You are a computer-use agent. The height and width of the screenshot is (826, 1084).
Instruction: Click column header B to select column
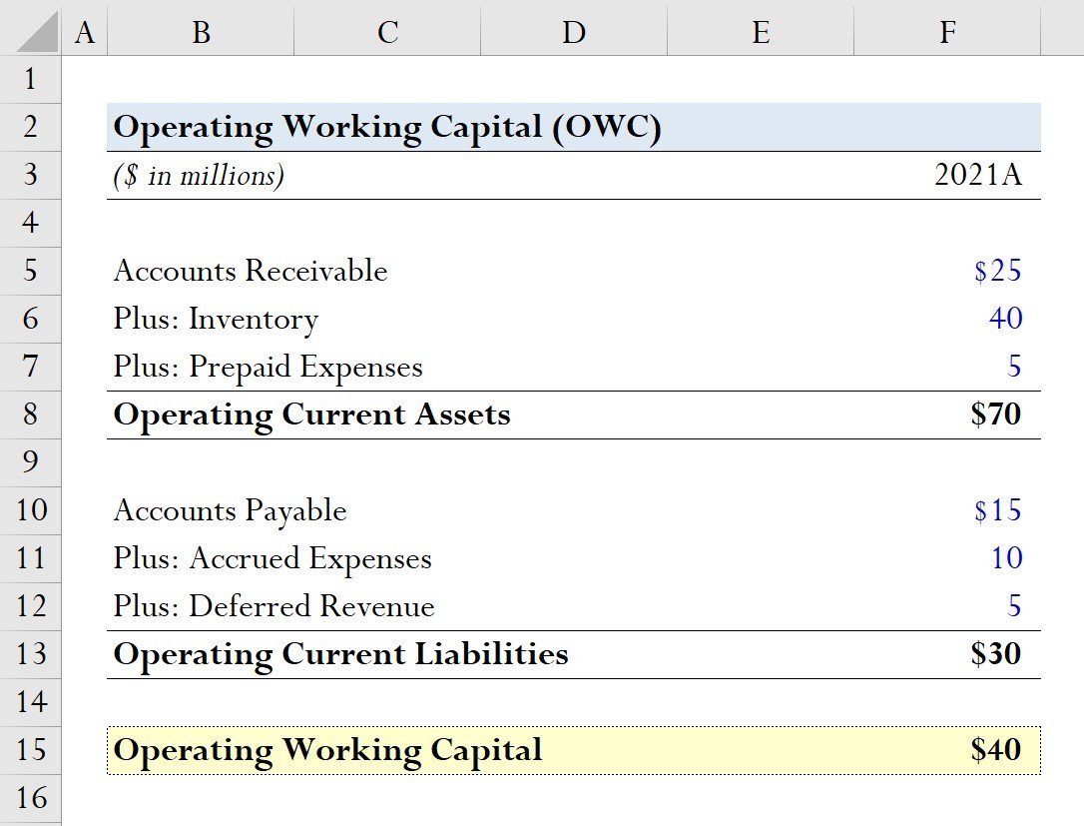tap(200, 32)
